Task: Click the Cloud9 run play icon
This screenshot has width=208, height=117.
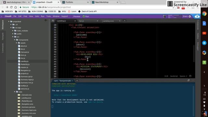Action: (x=84, y=16)
